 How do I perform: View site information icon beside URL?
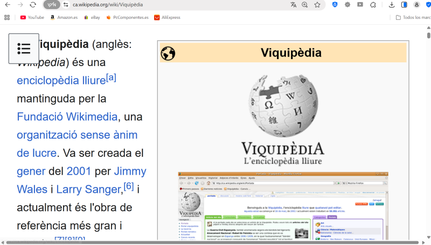point(66,5)
